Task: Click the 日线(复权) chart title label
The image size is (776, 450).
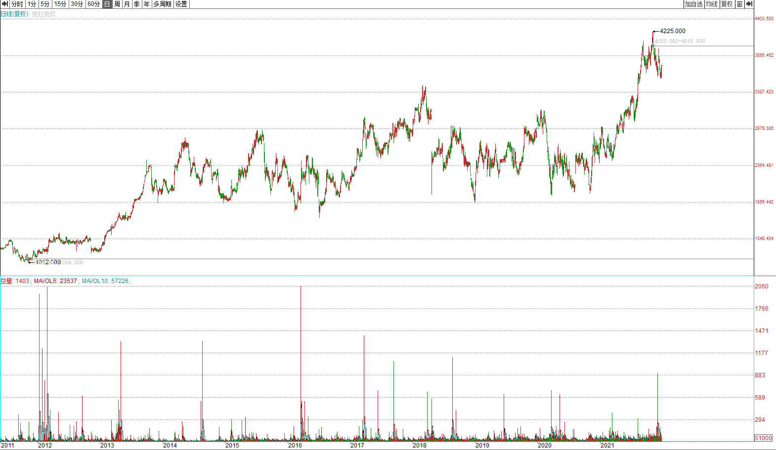Action: point(14,14)
